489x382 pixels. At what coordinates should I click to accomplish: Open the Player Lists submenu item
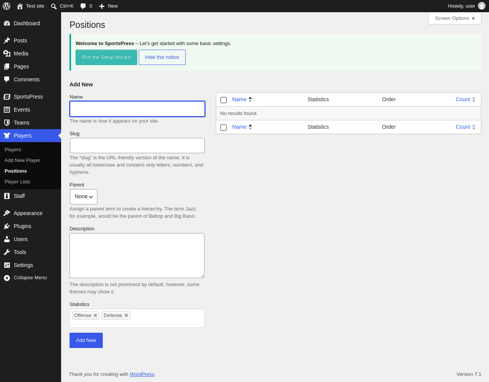click(x=17, y=182)
